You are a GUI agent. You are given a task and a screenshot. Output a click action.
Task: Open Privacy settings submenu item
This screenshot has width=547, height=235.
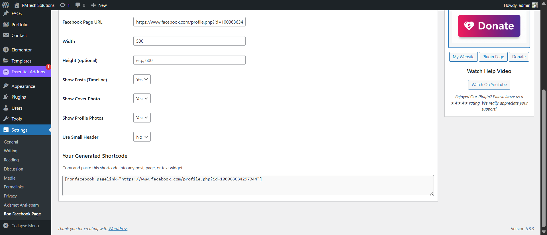click(10, 196)
